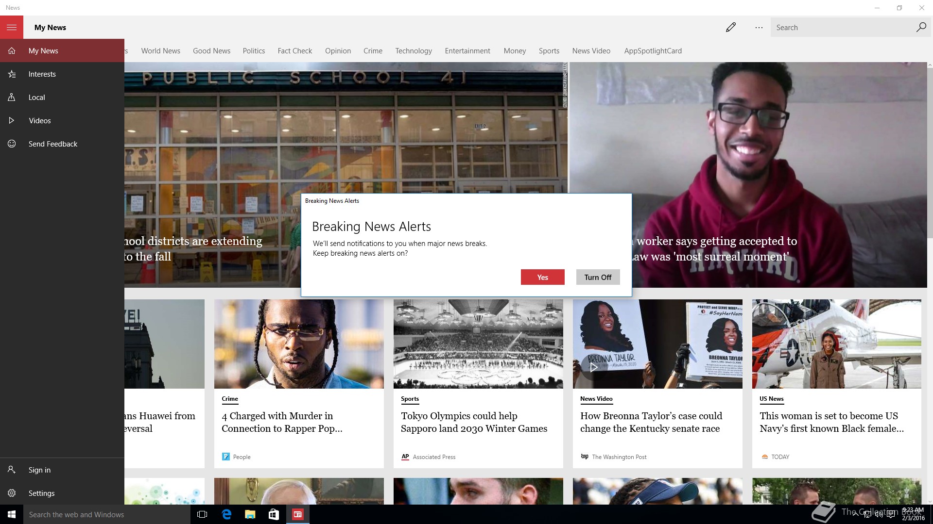Open Settings gear icon in sidebar
Viewport: 933px width, 524px height.
pyautogui.click(x=12, y=493)
